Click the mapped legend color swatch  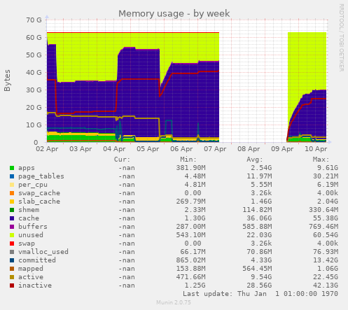tap(12, 269)
